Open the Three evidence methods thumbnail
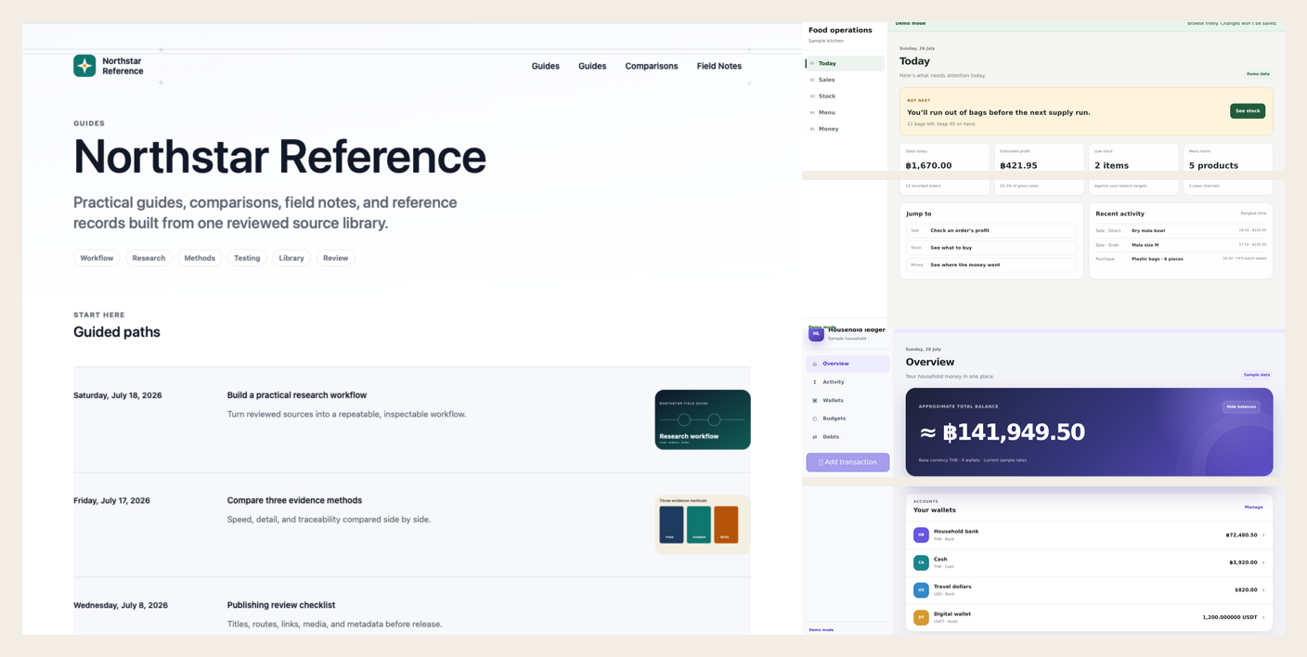Image resolution: width=1307 pixels, height=657 pixels. point(703,524)
